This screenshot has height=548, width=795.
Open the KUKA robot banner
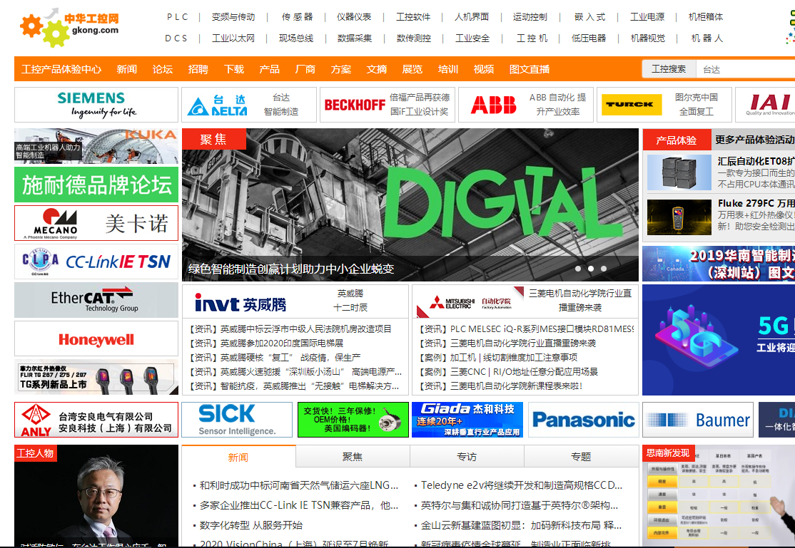(x=96, y=146)
